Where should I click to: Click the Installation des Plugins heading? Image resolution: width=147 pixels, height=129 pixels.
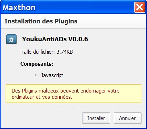[41, 21]
